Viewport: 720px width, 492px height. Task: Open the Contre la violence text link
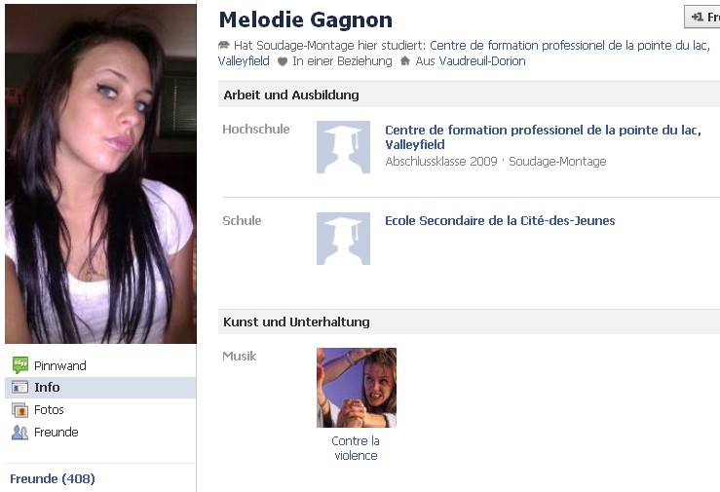pyautogui.click(x=356, y=448)
